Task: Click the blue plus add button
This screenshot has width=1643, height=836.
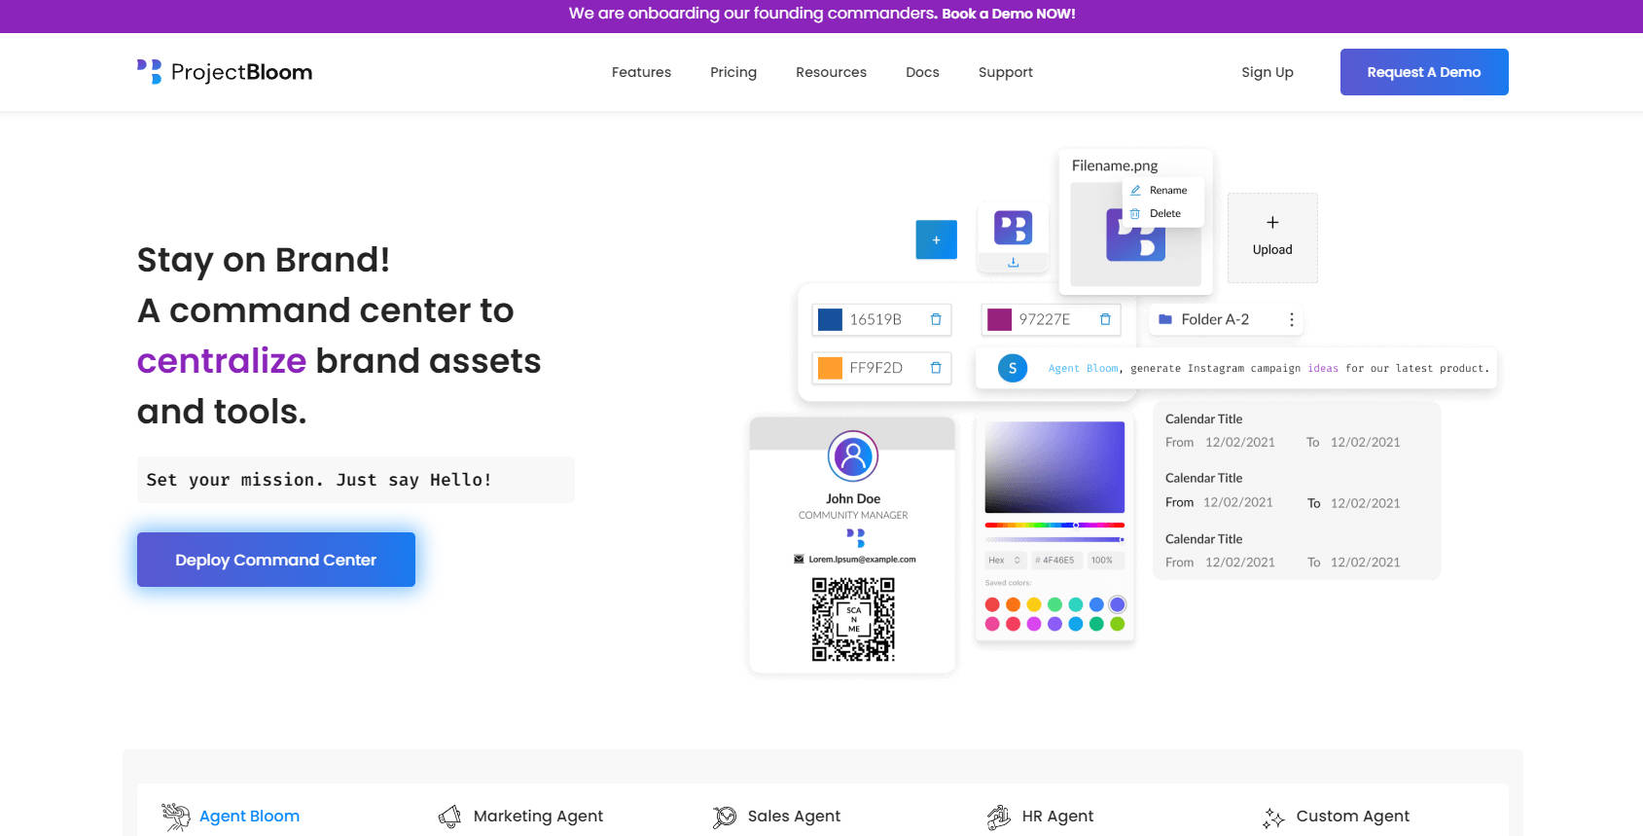Action: point(936,239)
